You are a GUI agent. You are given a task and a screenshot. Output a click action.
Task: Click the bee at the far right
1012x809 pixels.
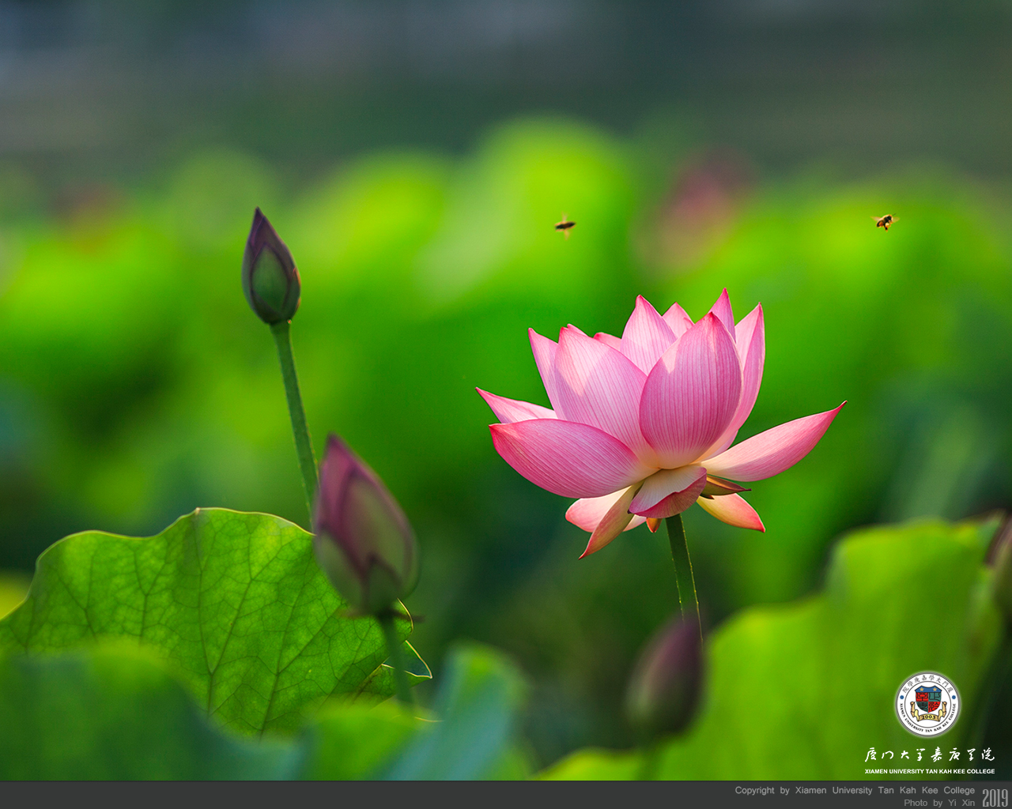pos(885,221)
